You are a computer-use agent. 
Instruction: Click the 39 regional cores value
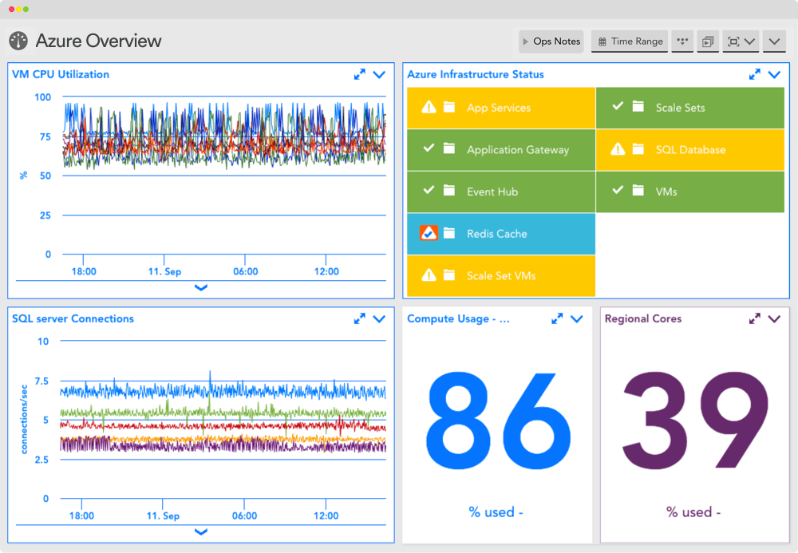[x=695, y=421]
